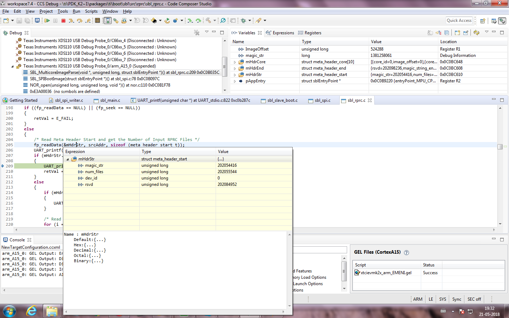Open the sbl_spi_writer.c editor tab
Image resolution: width=509 pixels, height=318 pixels.
(66, 100)
